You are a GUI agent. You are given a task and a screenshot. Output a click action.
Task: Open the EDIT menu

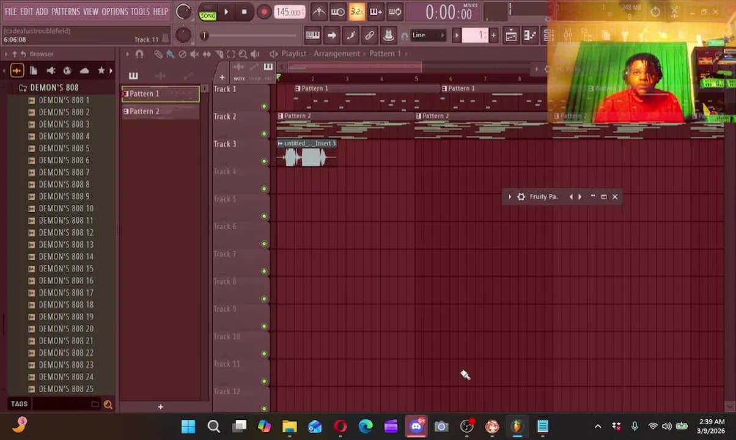click(x=26, y=12)
